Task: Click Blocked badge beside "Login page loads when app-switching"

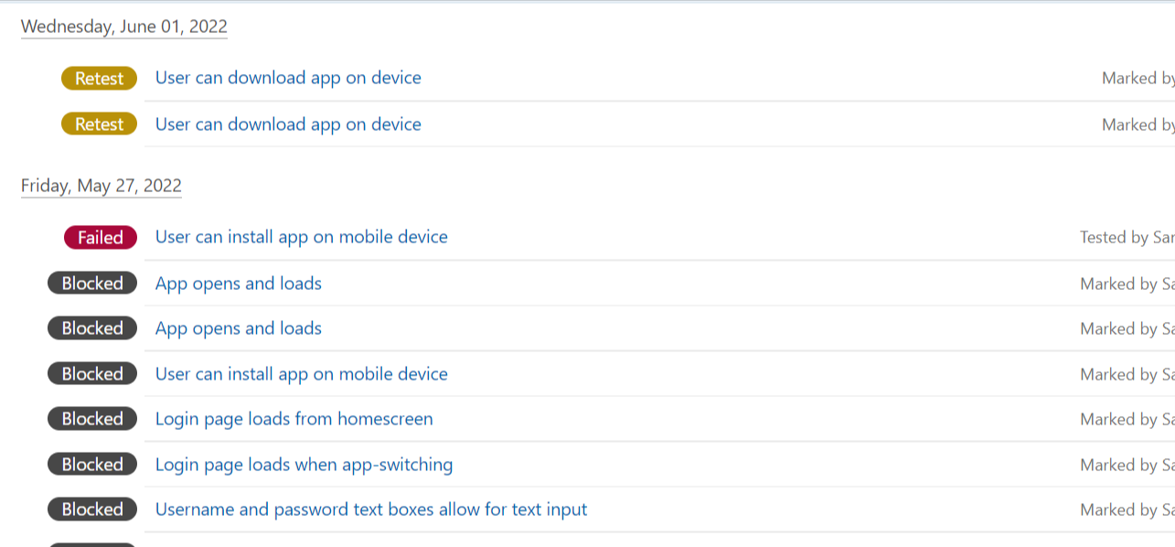Action: click(92, 465)
